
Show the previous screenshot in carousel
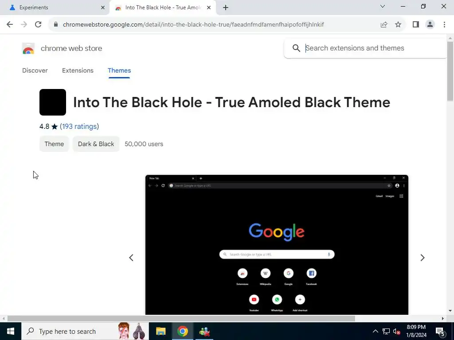pyautogui.click(x=131, y=258)
